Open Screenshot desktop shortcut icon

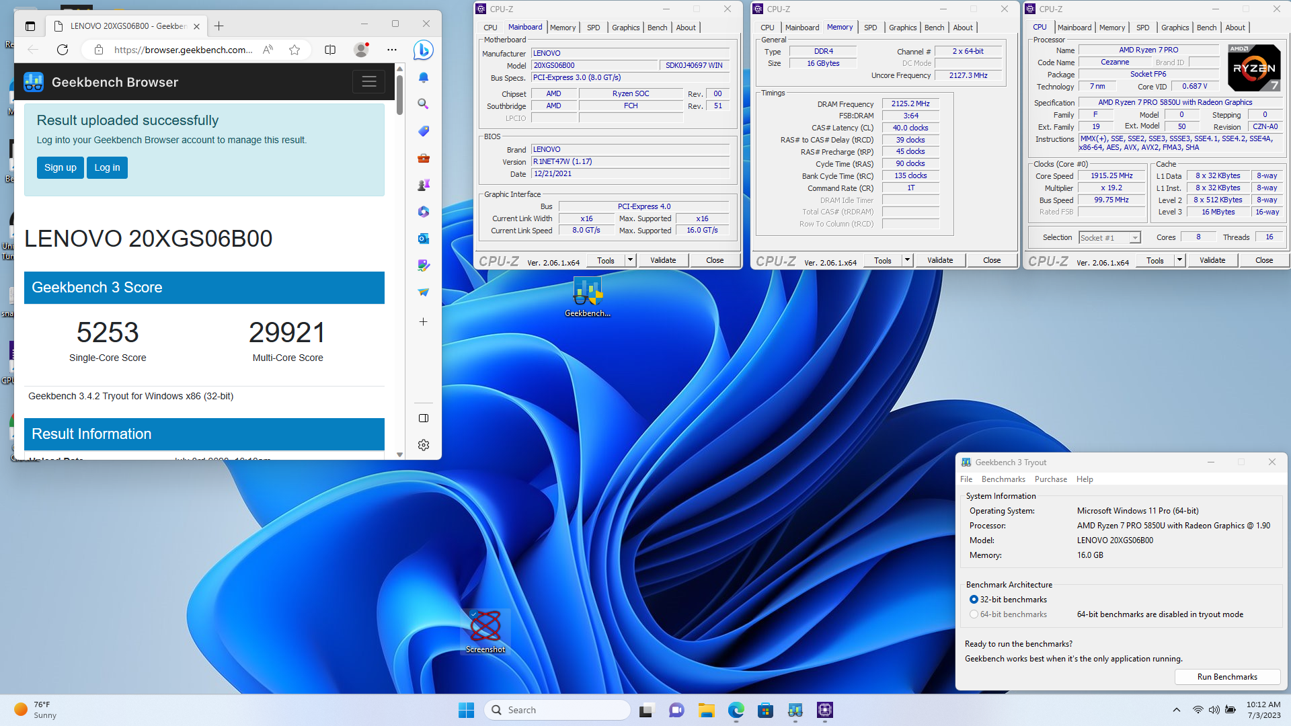[x=485, y=631]
